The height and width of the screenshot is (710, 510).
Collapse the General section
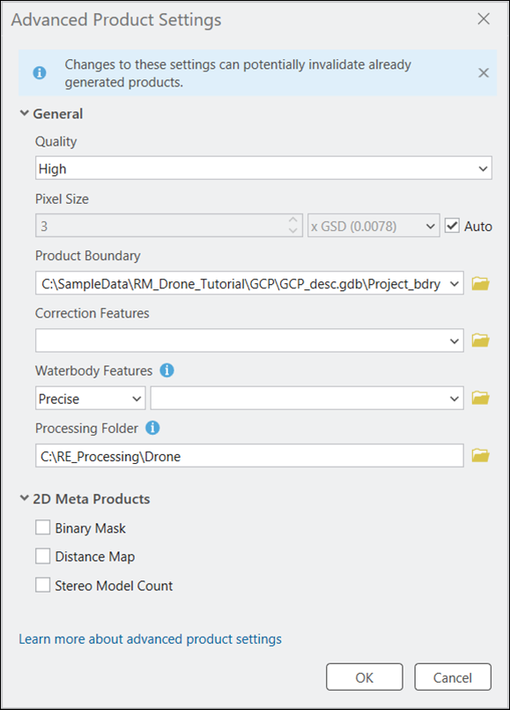click(x=25, y=114)
